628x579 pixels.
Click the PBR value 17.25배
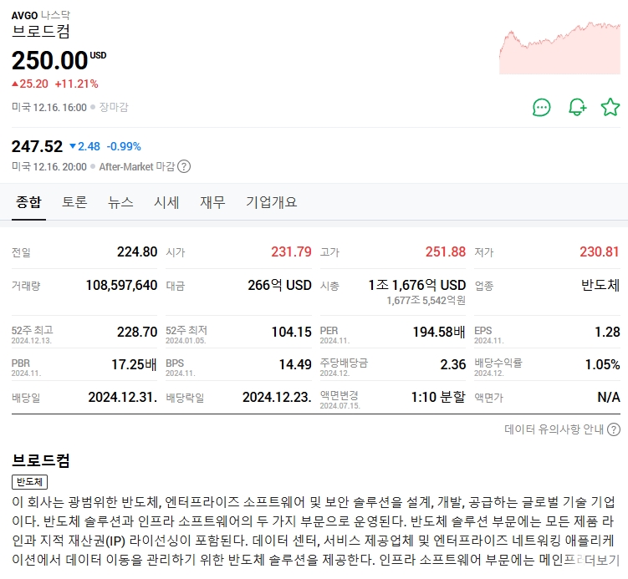(x=134, y=364)
